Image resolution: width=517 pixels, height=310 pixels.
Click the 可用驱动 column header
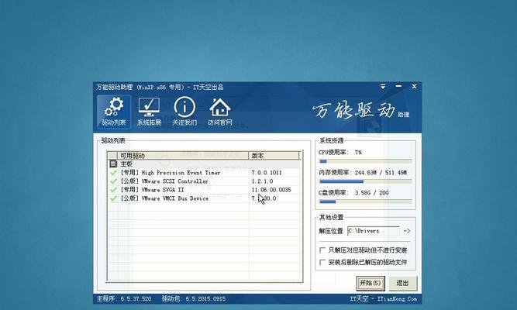(x=183, y=156)
